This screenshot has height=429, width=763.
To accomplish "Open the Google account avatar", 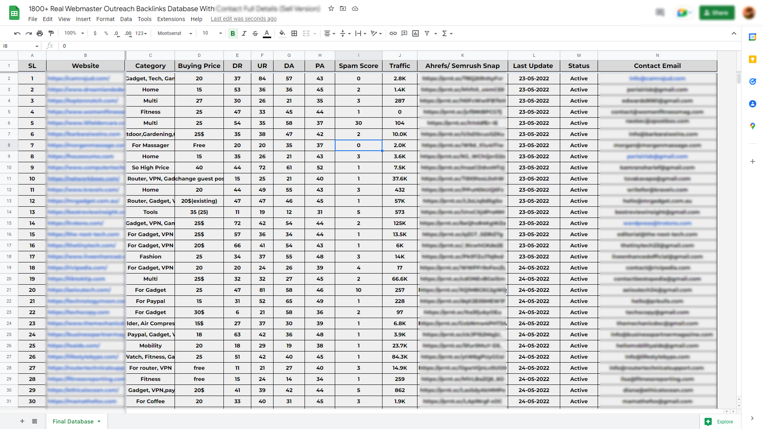I will (x=749, y=13).
